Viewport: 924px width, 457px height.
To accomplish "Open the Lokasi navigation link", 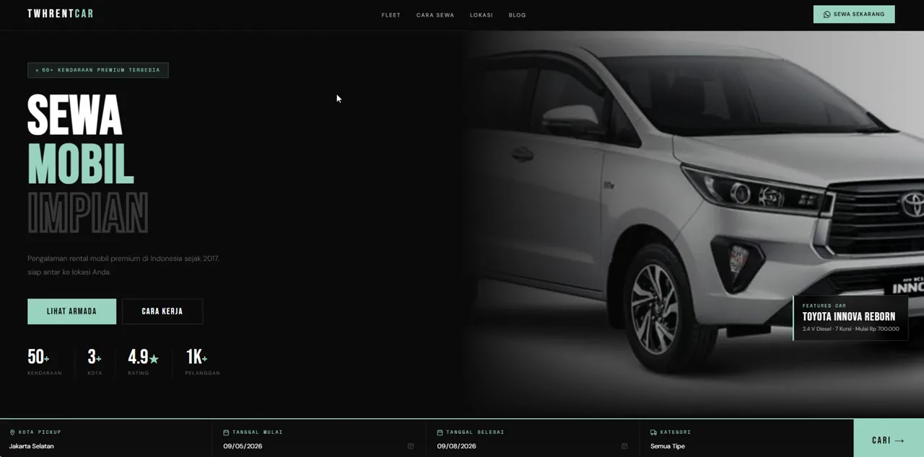I will pyautogui.click(x=481, y=15).
